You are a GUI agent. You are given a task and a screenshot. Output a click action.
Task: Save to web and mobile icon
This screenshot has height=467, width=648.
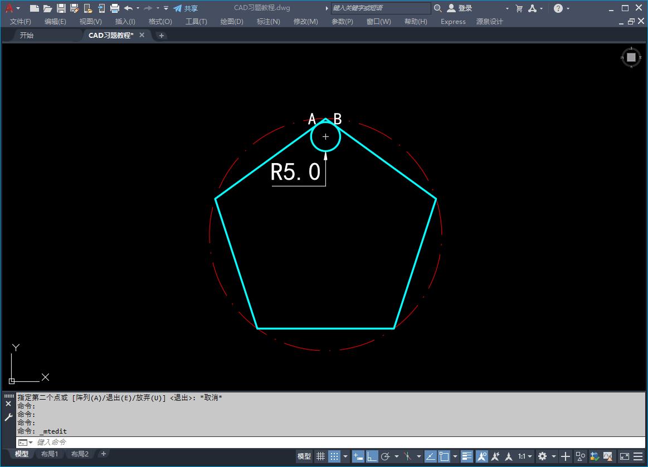pos(101,8)
